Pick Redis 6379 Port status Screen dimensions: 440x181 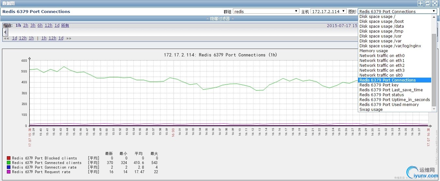click(x=395, y=95)
